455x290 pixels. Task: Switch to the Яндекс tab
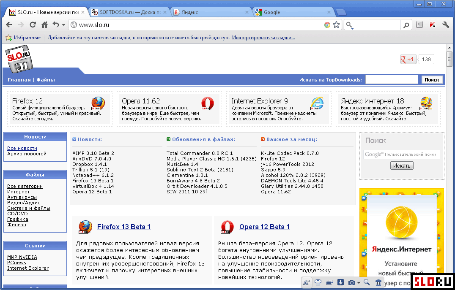pyautogui.click(x=211, y=12)
